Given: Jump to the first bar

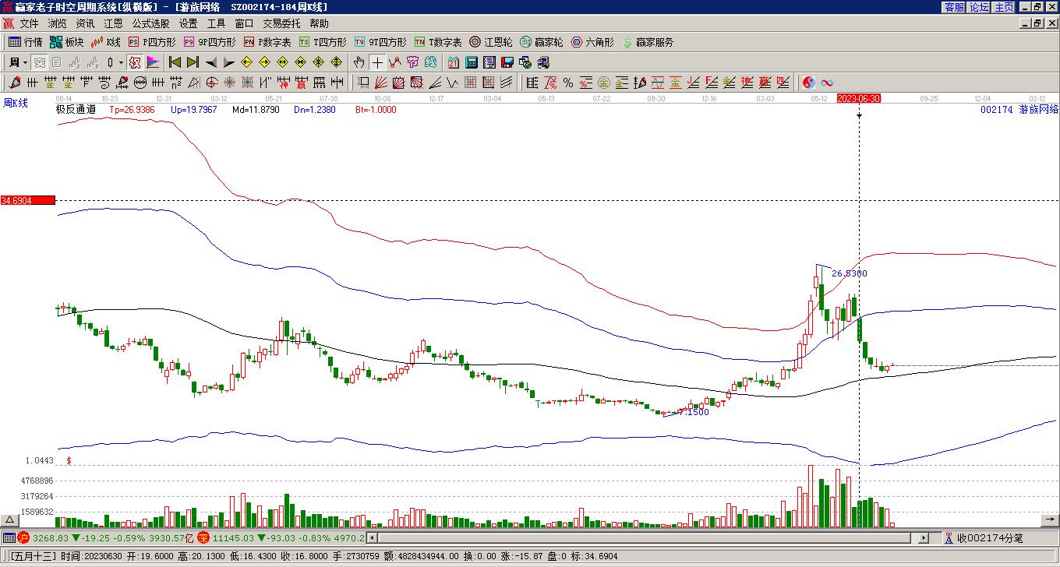Looking at the screenshot, I should click(175, 62).
